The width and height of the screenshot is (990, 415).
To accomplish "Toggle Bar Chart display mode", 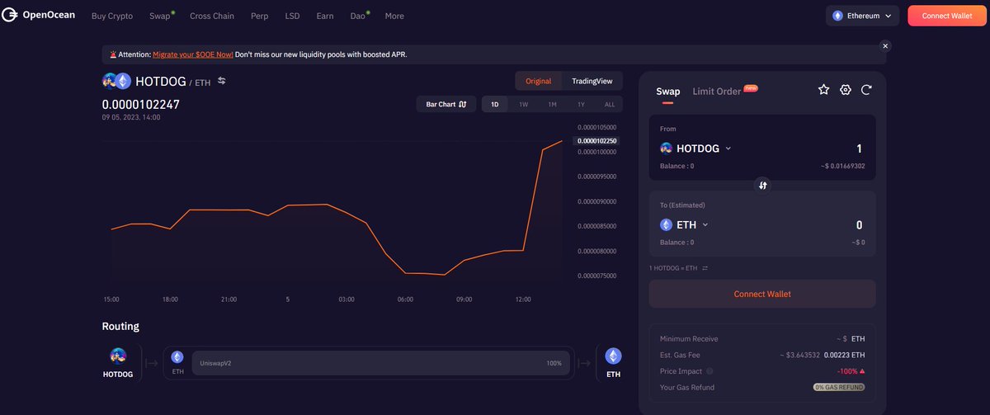I will pos(446,104).
